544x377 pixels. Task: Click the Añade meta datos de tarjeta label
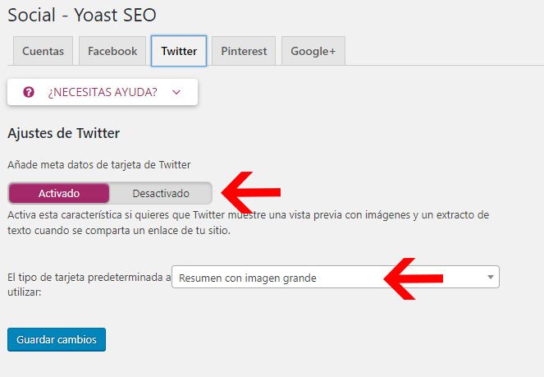coord(99,164)
